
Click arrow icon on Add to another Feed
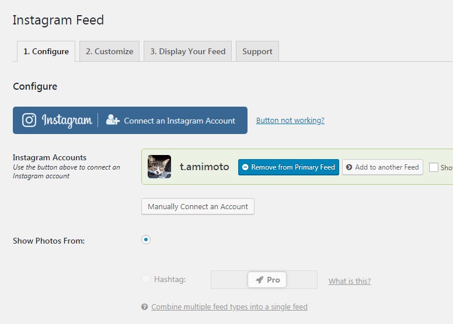[349, 167]
